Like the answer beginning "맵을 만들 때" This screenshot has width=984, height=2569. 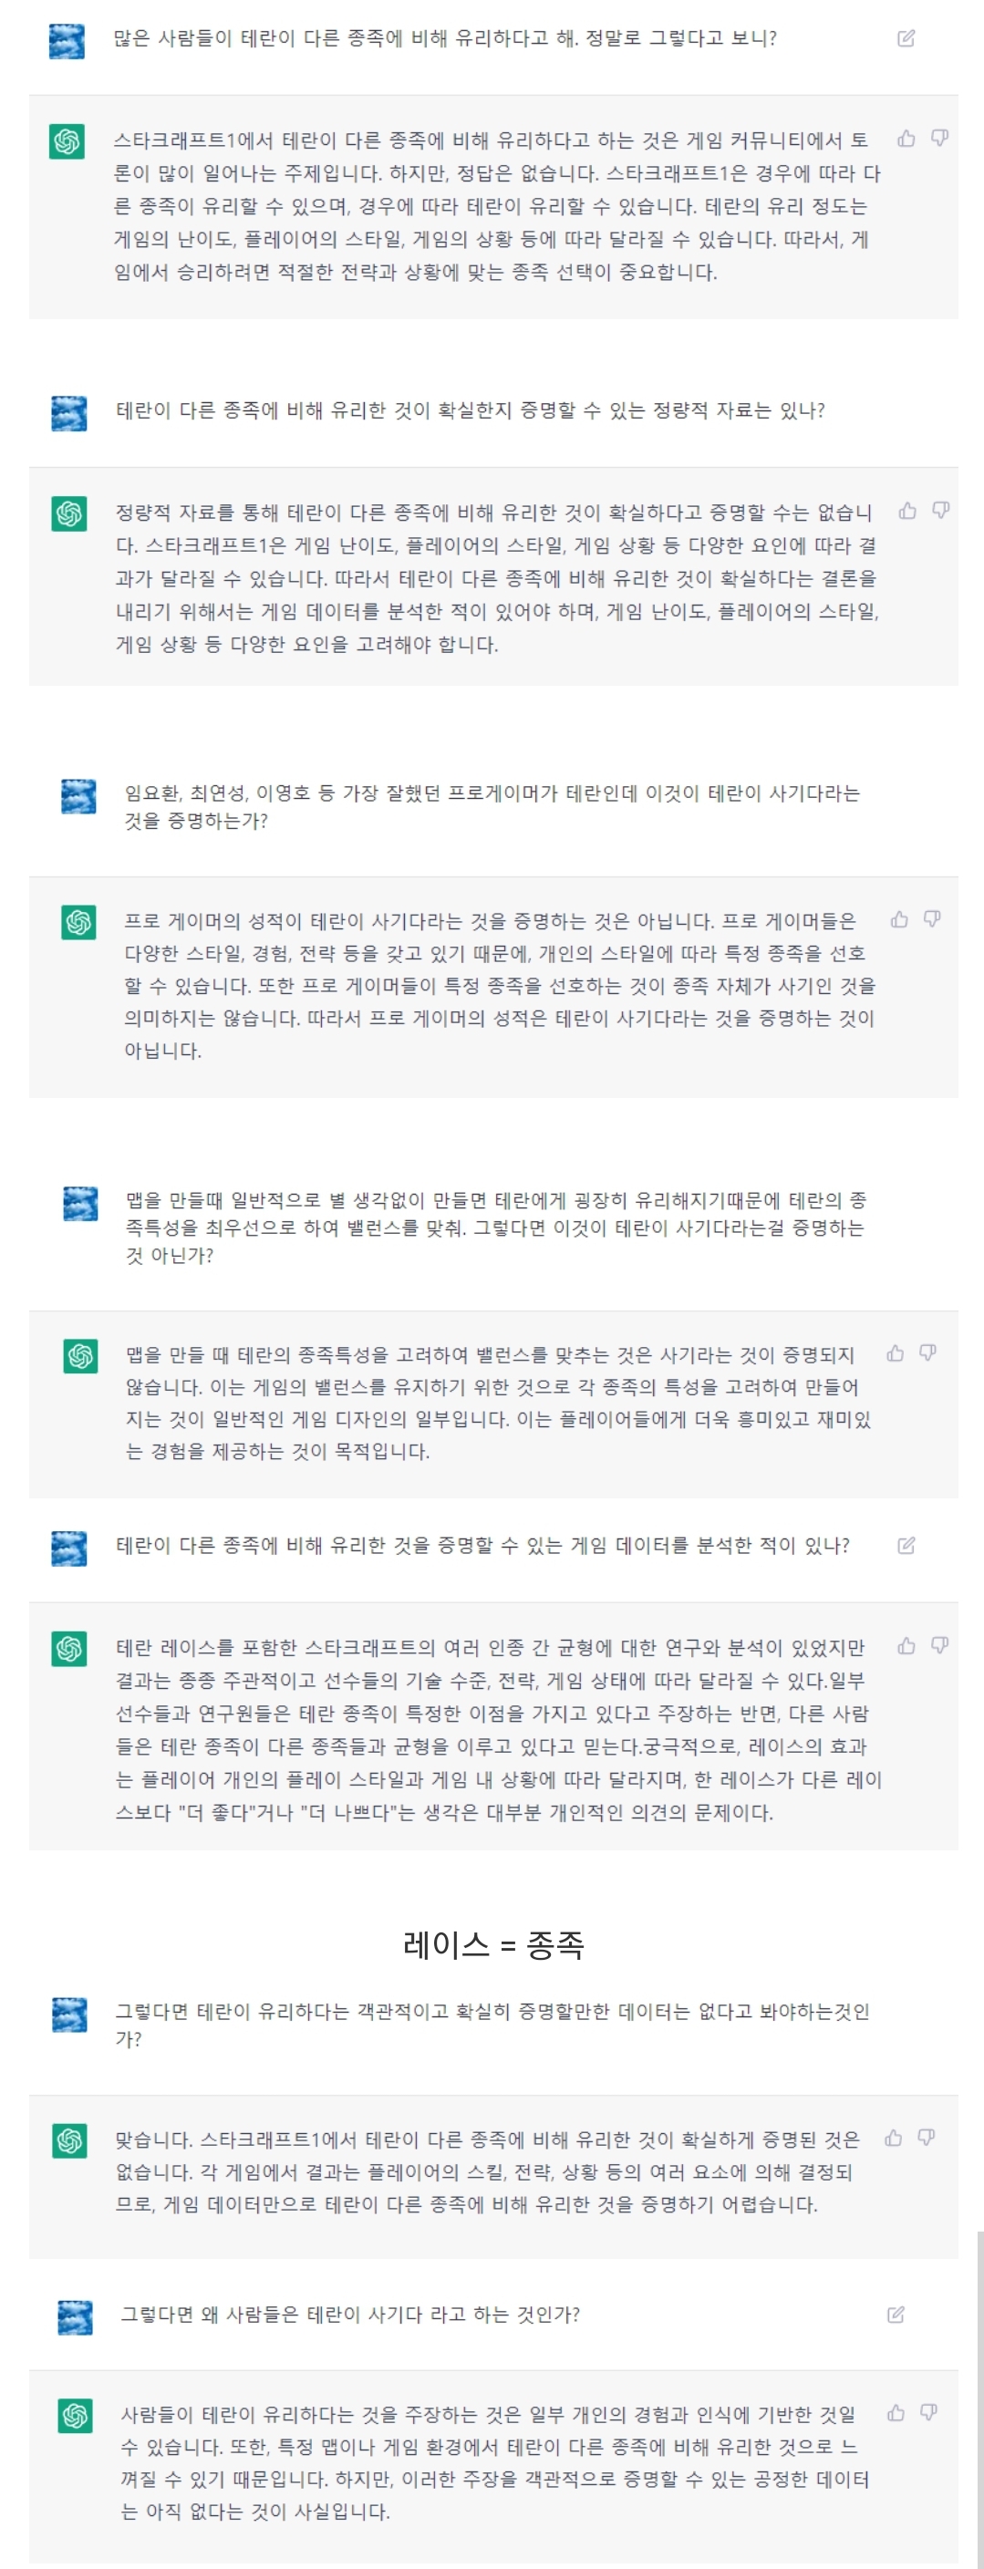click(896, 1353)
